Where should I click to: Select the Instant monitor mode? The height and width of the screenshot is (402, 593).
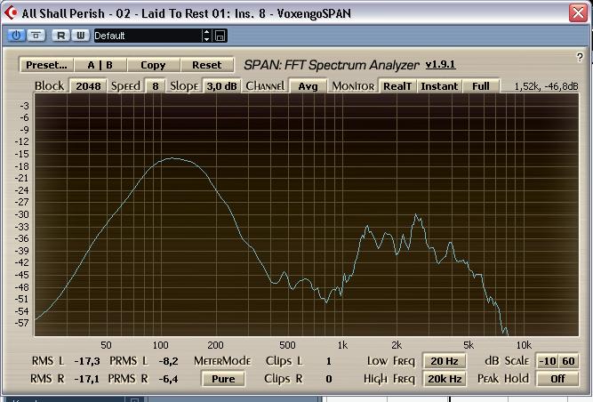coord(439,86)
